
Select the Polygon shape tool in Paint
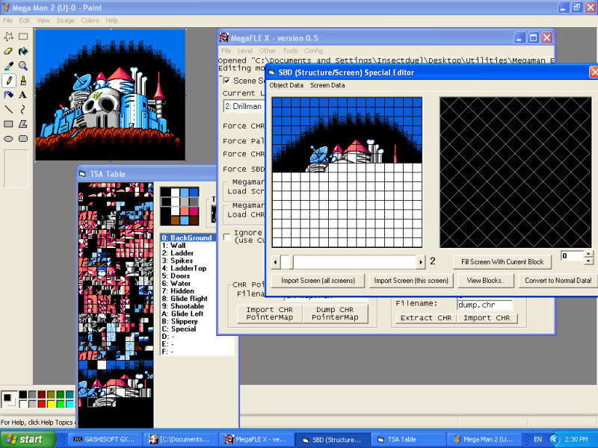point(23,124)
